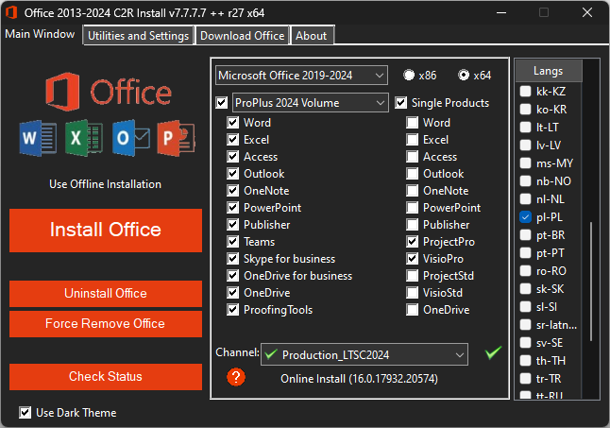Open the Utilities and Settings tab
Image resolution: width=610 pixels, height=428 pixels.
(x=138, y=35)
